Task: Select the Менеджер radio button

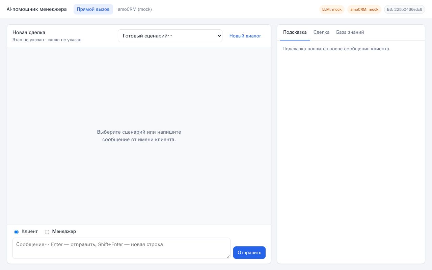Action: click(47, 232)
